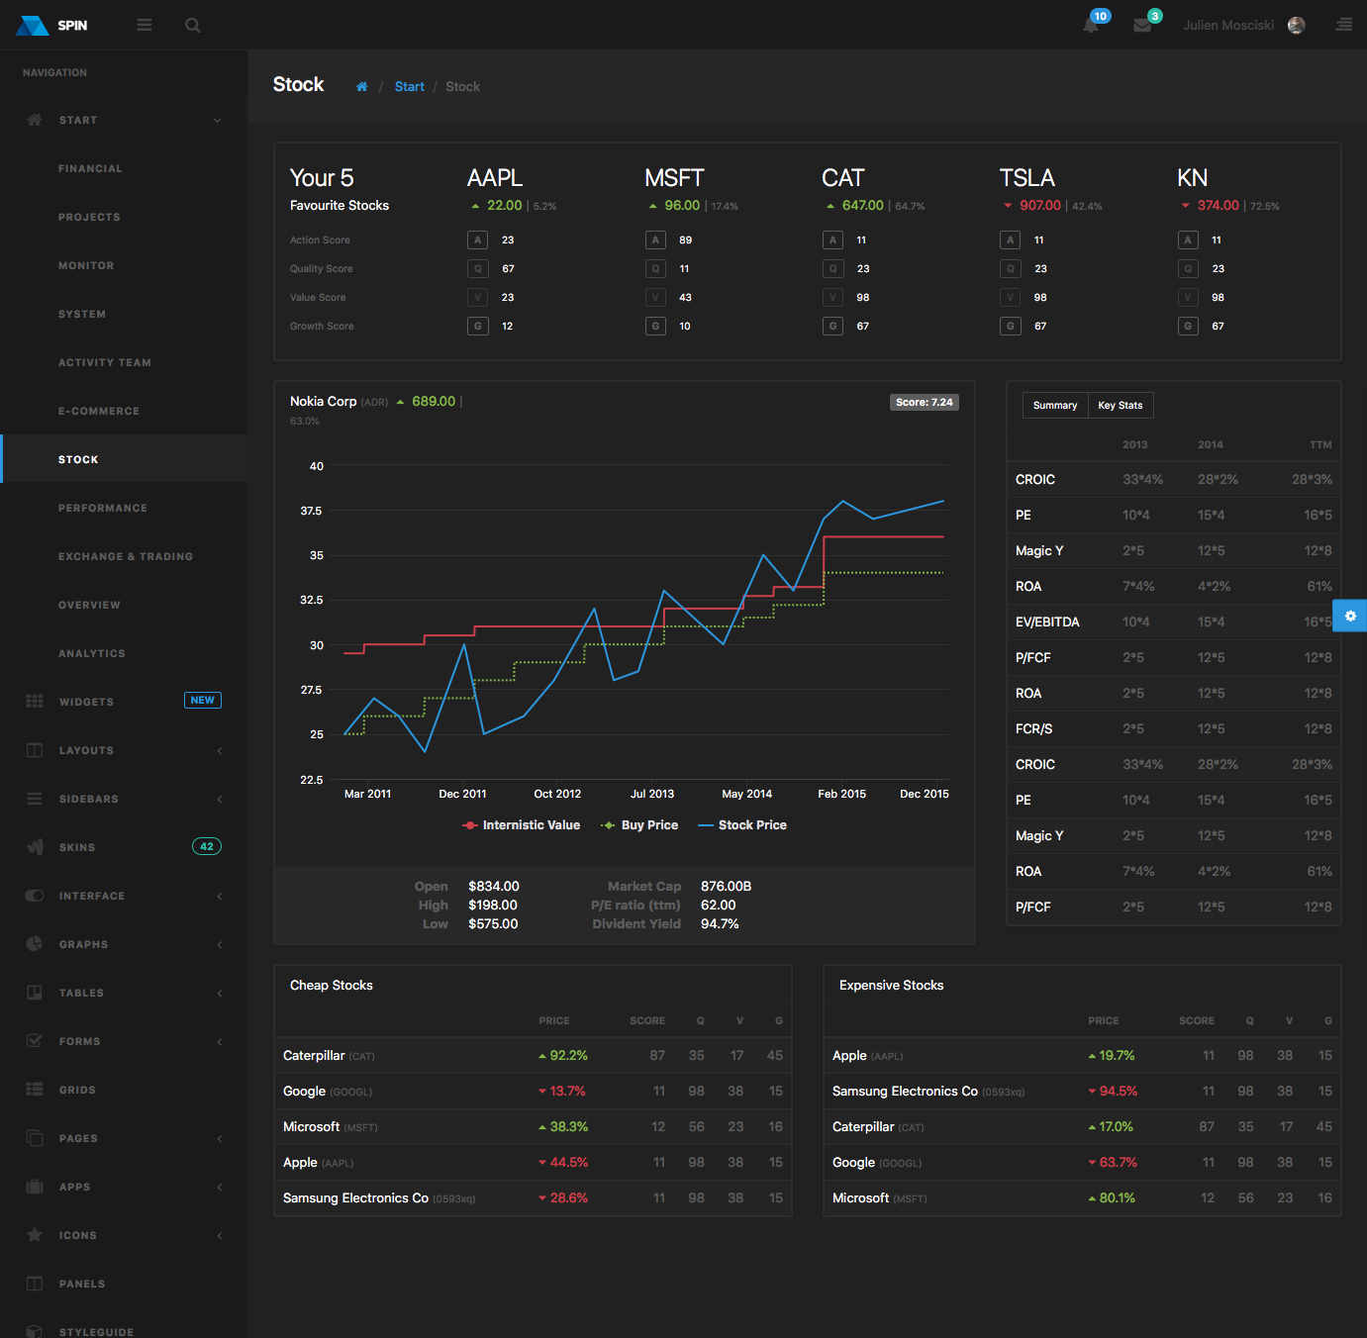Collapse the Start menu chevron
Viewport: 1367px width, 1338px height.
(218, 121)
